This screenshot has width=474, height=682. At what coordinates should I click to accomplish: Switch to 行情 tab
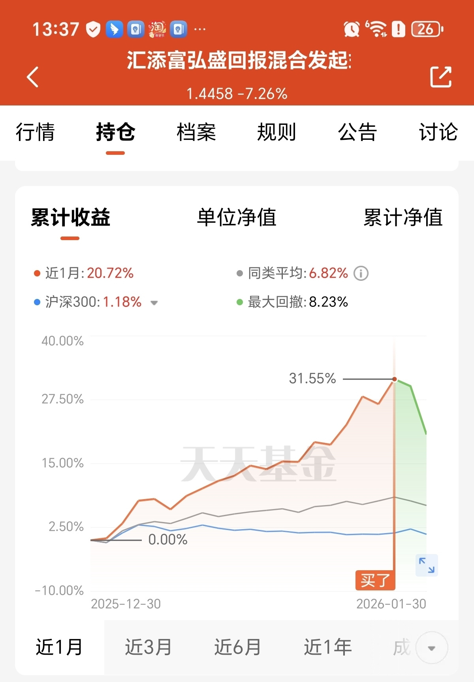35,132
